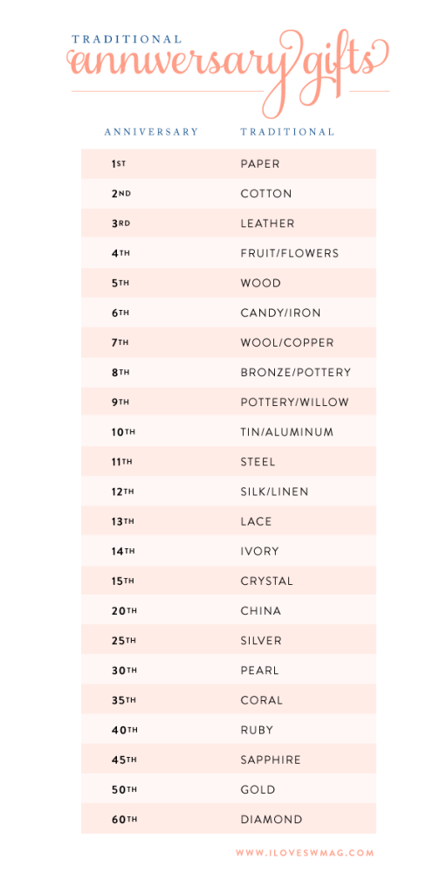Click the 12th anniversary label
Image resolution: width=447 pixels, height=894 pixels.
122,492
